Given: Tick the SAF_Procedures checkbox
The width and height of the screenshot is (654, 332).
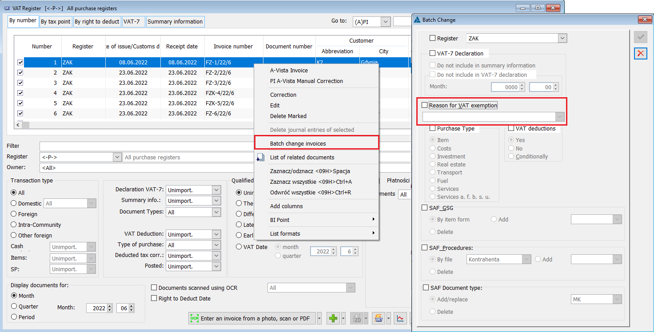Looking at the screenshot, I should coord(425,247).
